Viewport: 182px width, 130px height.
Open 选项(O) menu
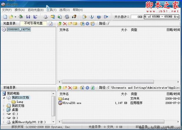(x=64, y=10)
